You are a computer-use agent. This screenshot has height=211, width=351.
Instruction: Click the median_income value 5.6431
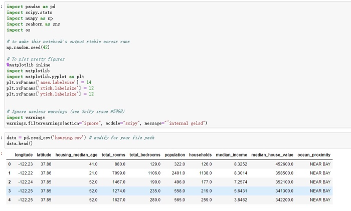pyautogui.click(x=241, y=191)
